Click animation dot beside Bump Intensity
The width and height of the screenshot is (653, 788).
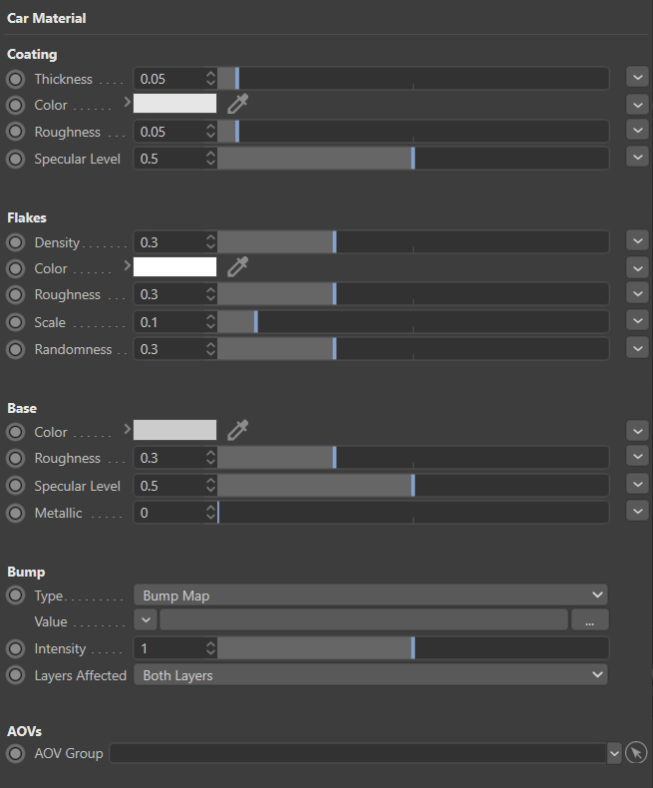16,648
